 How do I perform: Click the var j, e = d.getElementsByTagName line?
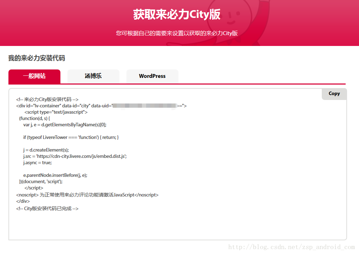click(65, 125)
